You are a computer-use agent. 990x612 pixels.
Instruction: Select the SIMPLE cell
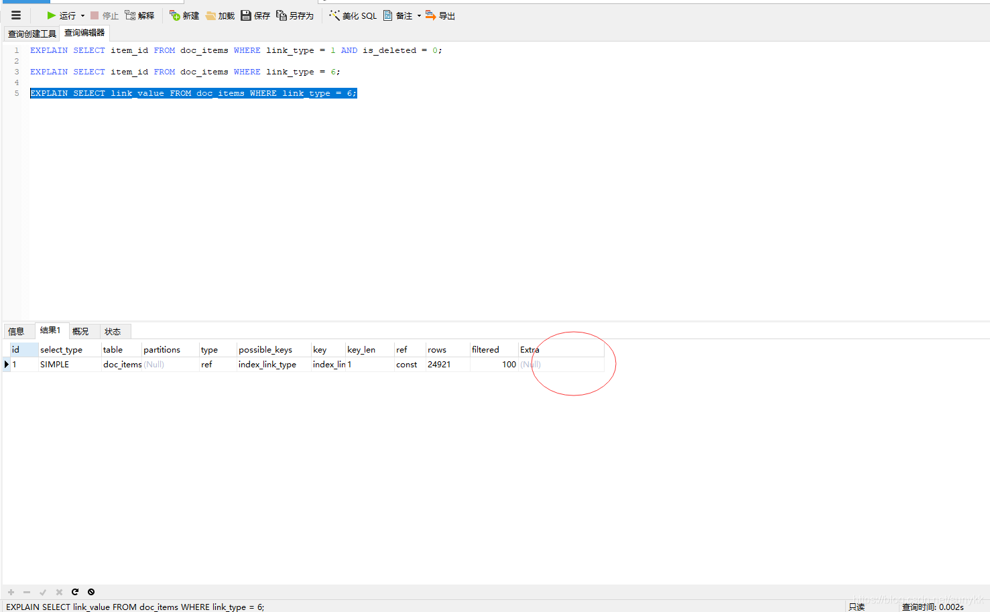click(70, 365)
